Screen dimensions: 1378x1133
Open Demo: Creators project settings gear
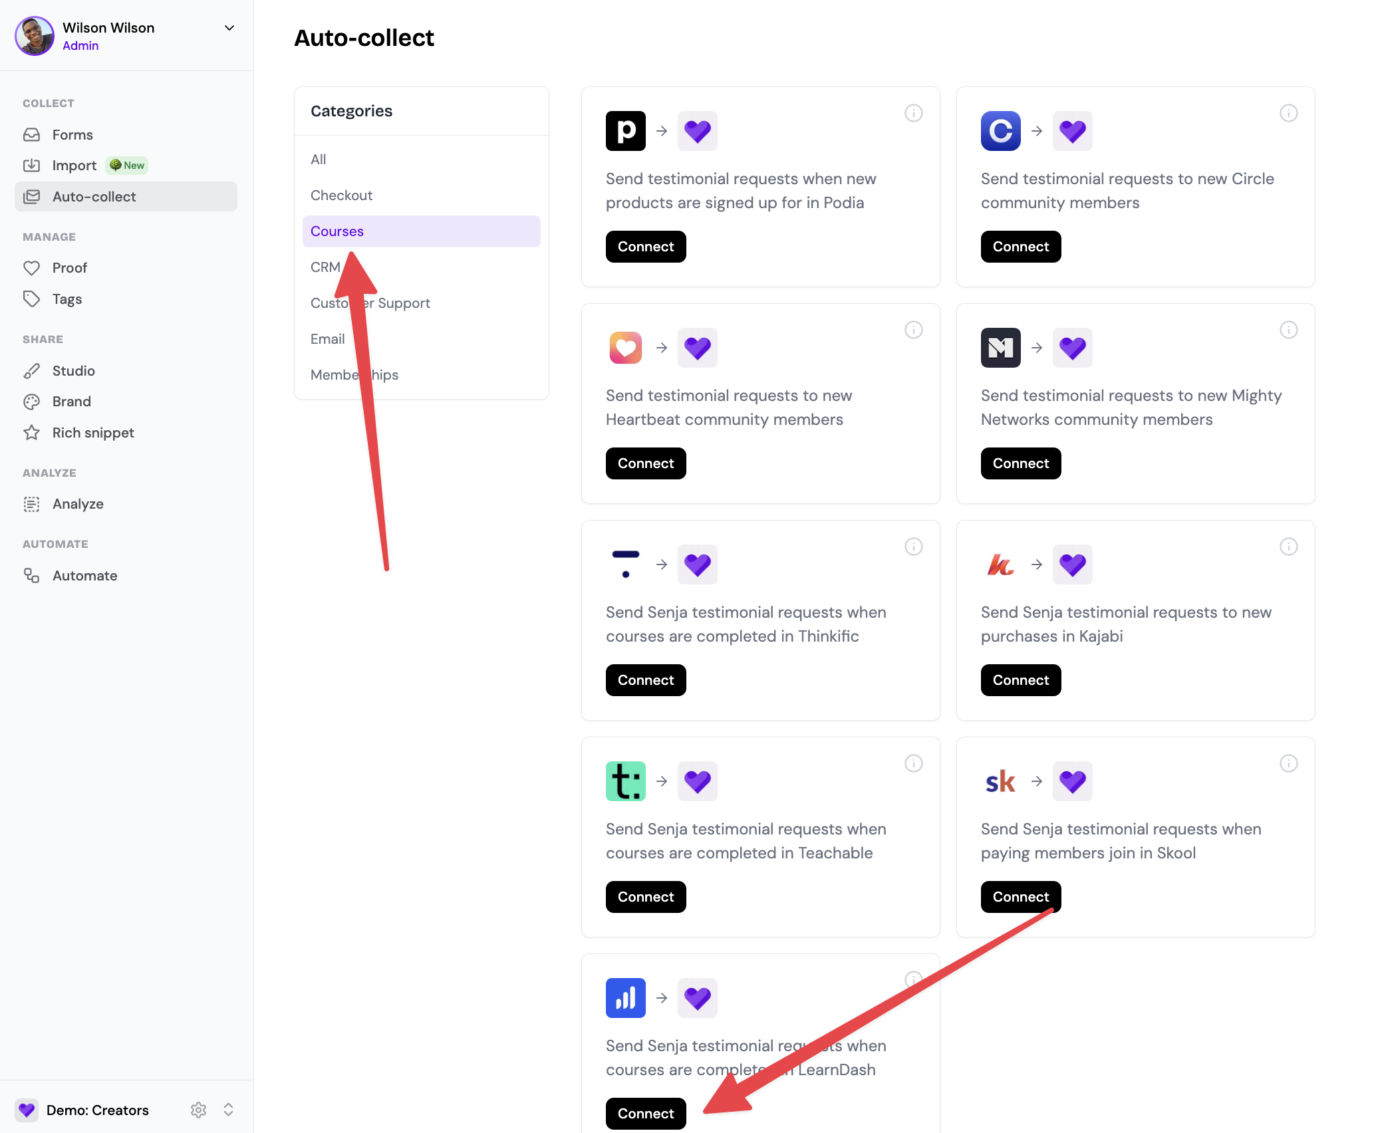click(198, 1110)
